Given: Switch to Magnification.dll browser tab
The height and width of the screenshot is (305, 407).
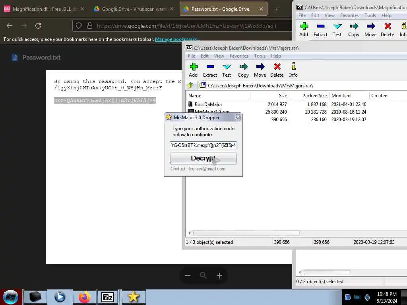Looking at the screenshot, I should point(44,9).
